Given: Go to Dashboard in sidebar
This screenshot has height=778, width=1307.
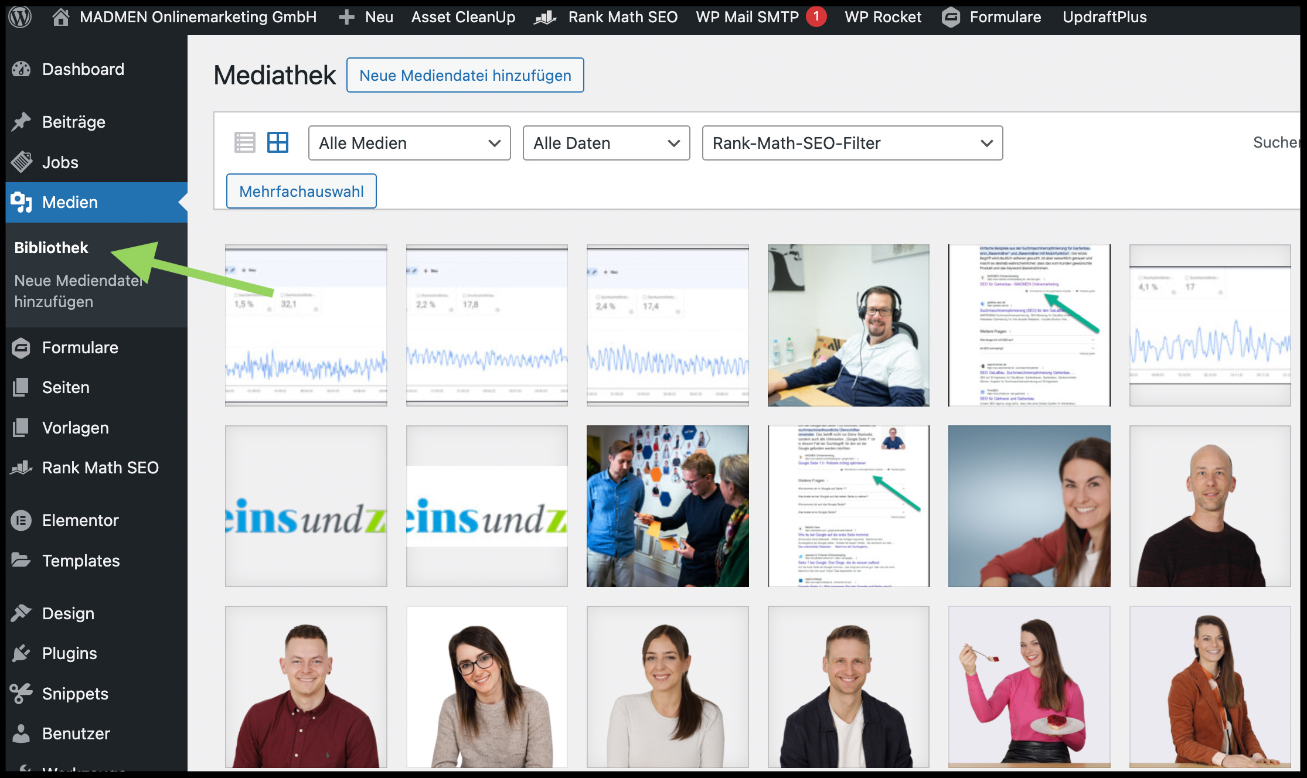Looking at the screenshot, I should tap(83, 69).
